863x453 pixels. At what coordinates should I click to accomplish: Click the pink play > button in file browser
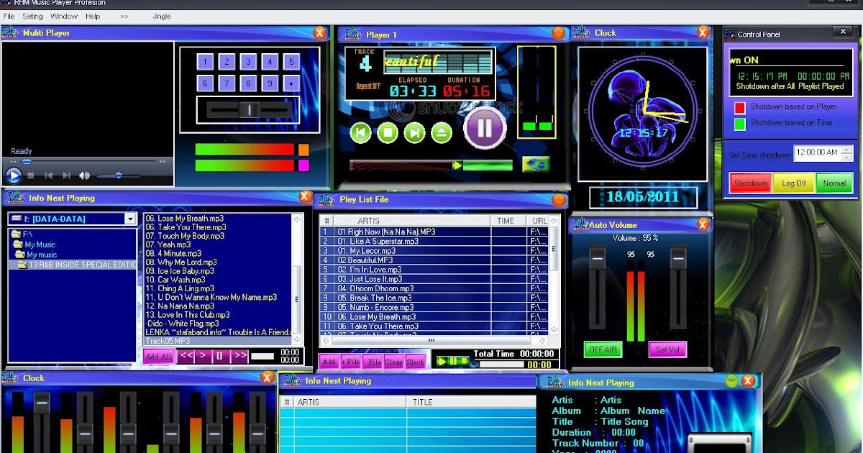coord(204,355)
